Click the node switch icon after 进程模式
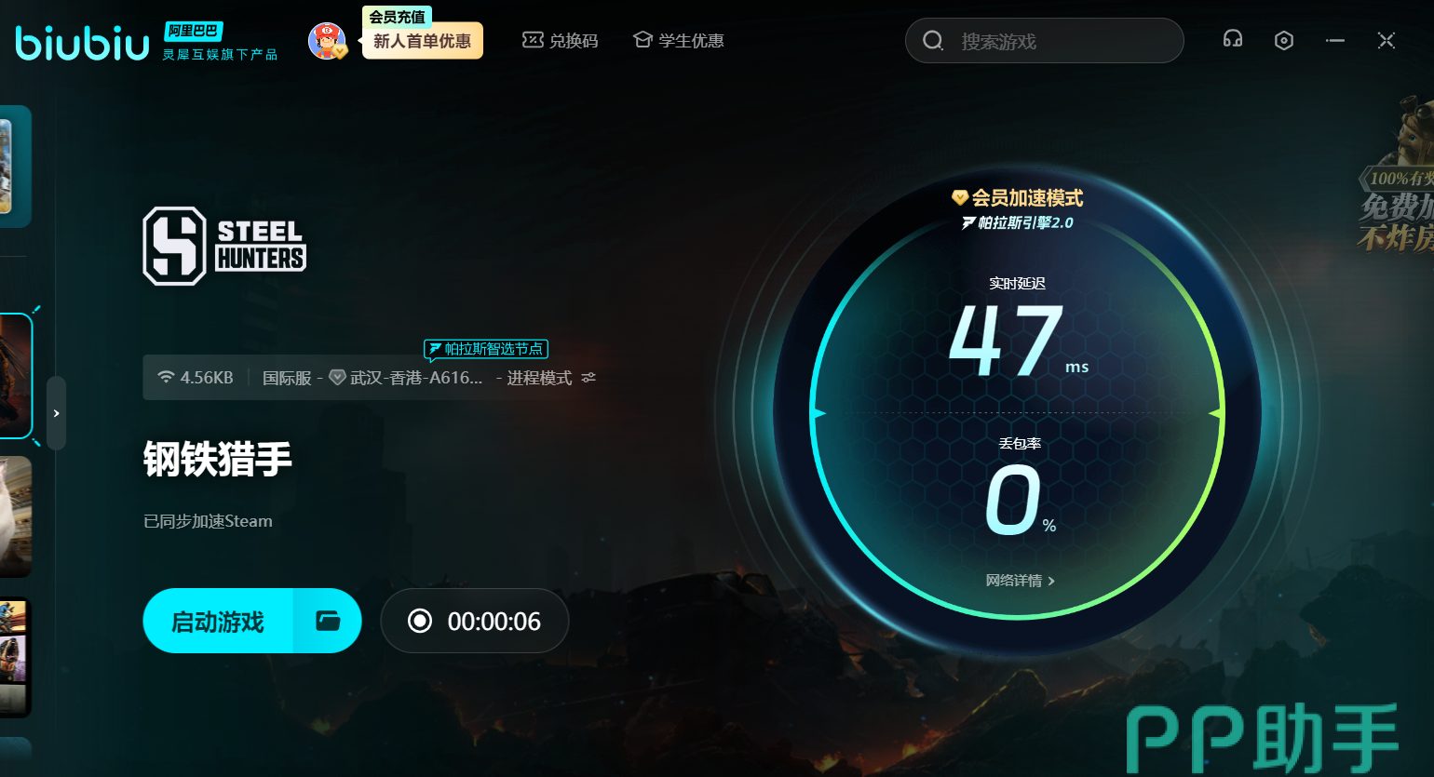The width and height of the screenshot is (1434, 777). tap(588, 378)
